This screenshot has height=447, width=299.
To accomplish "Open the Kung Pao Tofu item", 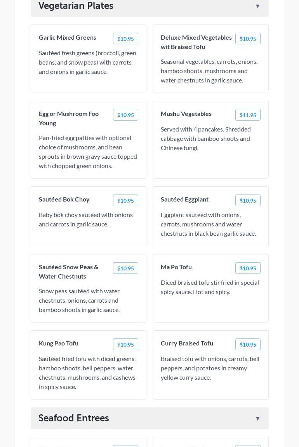I will 59,344.
